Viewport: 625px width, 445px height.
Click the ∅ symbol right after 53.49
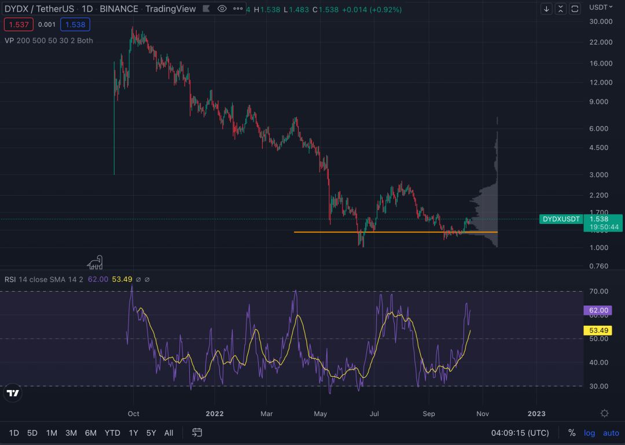pyautogui.click(x=138, y=279)
